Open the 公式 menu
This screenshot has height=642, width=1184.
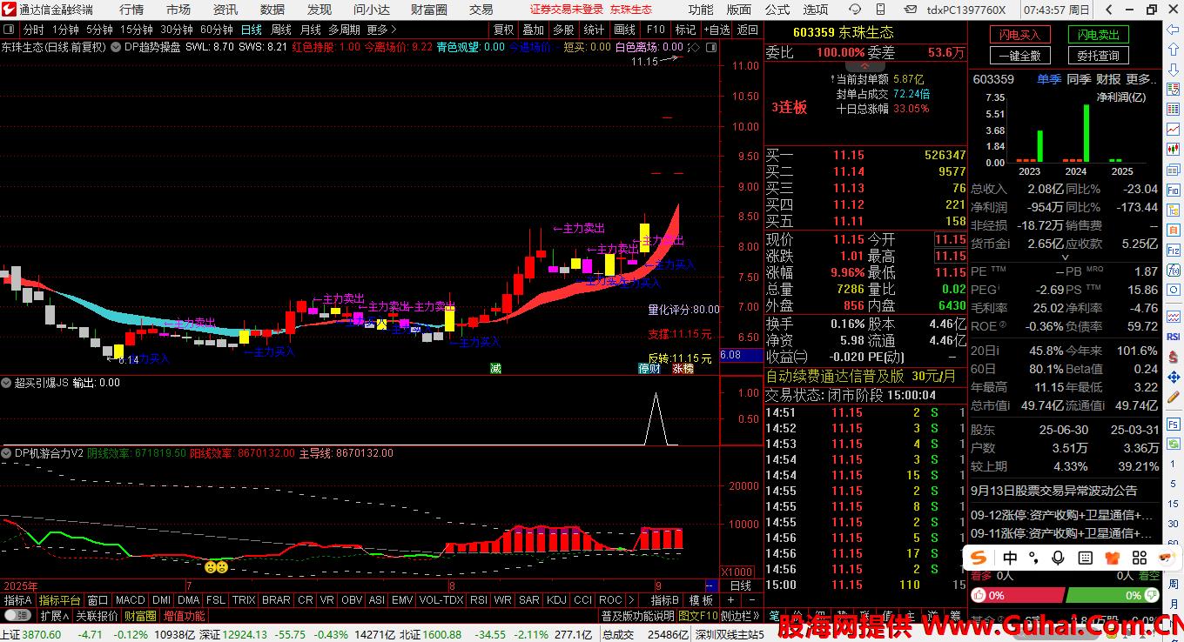coord(777,10)
